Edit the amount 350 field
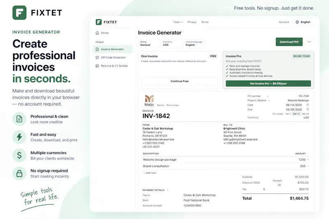329x219 pixels. click(303, 166)
